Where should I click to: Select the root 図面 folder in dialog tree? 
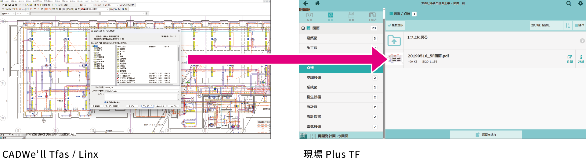click(x=96, y=46)
